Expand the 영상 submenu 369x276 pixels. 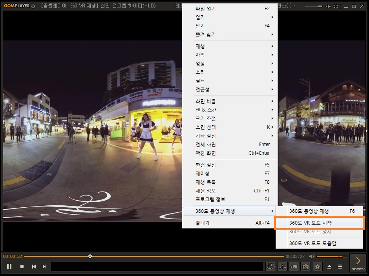click(x=230, y=64)
